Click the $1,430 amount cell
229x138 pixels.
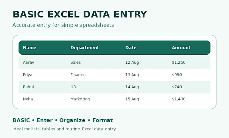coord(178,99)
